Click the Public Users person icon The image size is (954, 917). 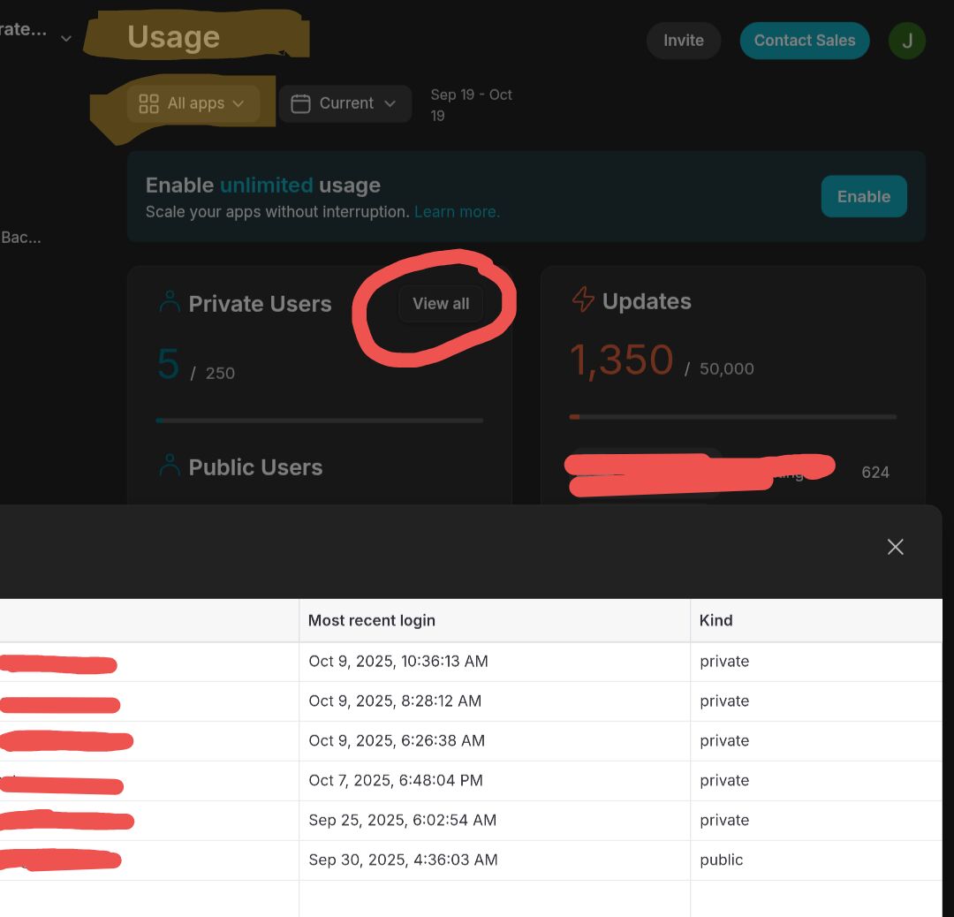coord(170,466)
